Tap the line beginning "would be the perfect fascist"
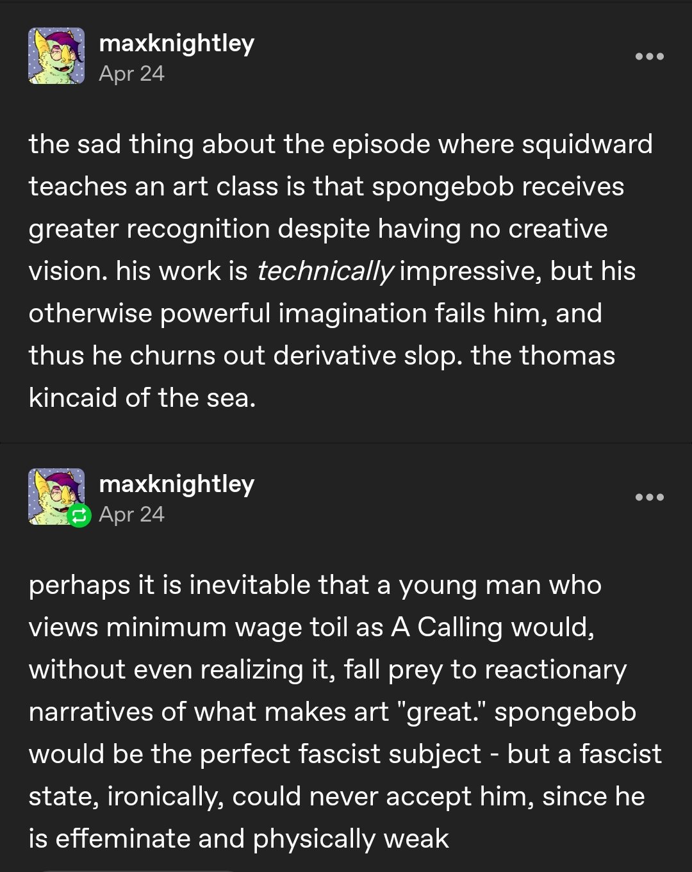692x872 pixels. [x=345, y=755]
